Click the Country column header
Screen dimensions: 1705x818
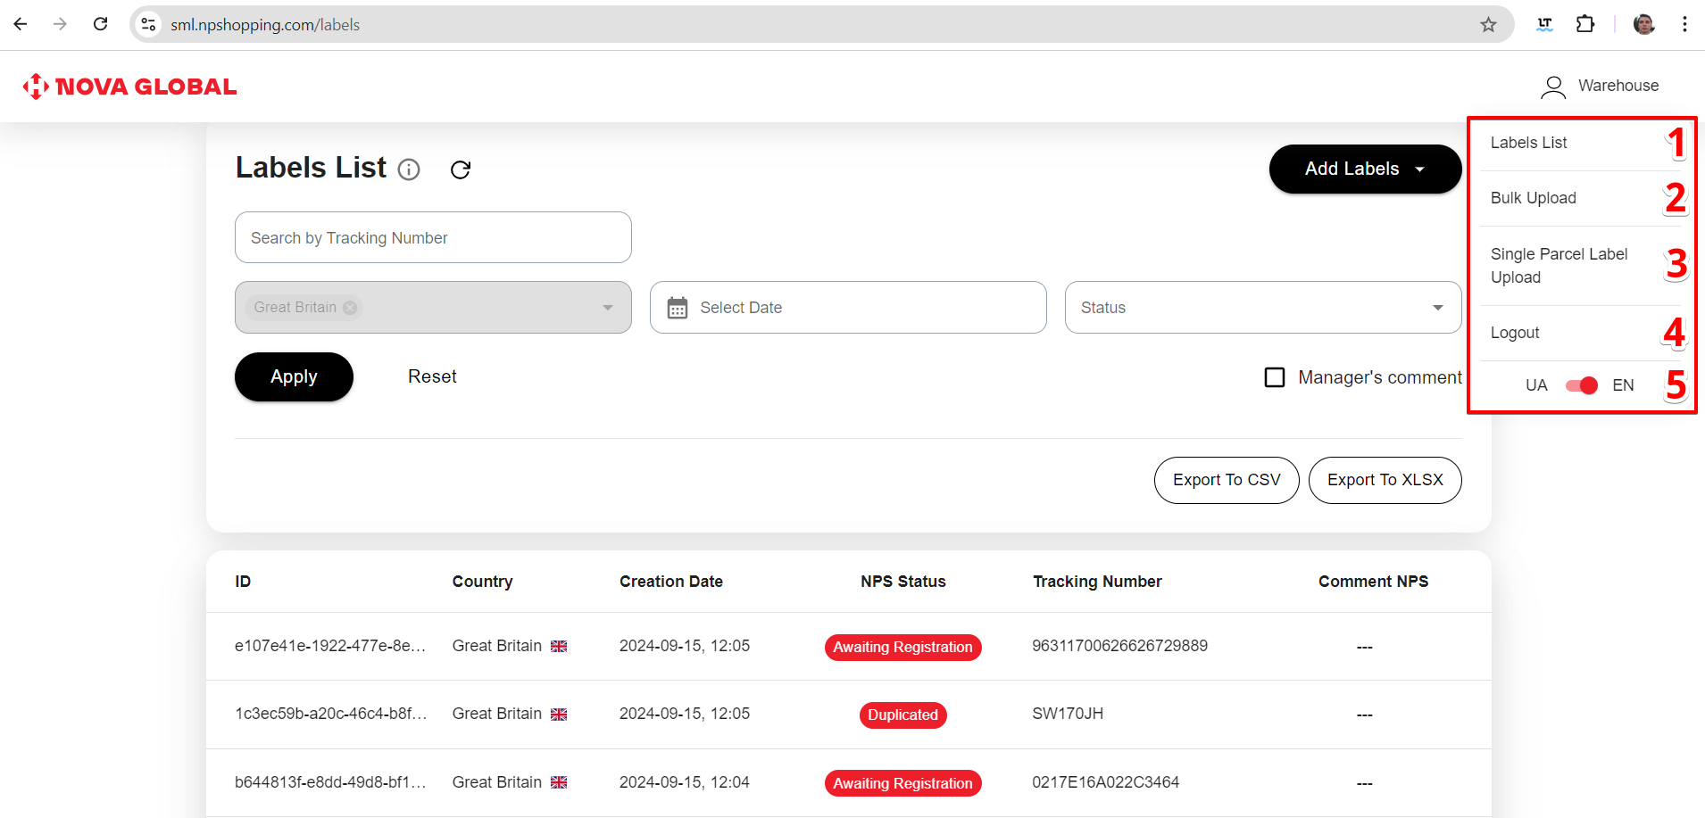(482, 582)
